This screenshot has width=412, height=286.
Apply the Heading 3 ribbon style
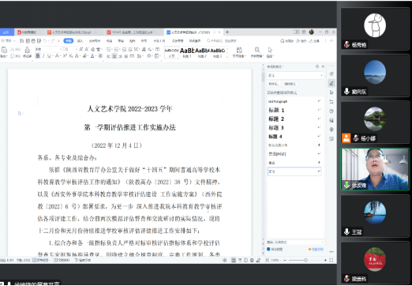(217, 52)
